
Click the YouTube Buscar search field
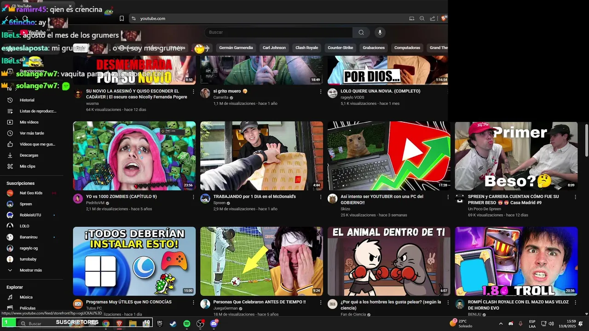[278, 32]
